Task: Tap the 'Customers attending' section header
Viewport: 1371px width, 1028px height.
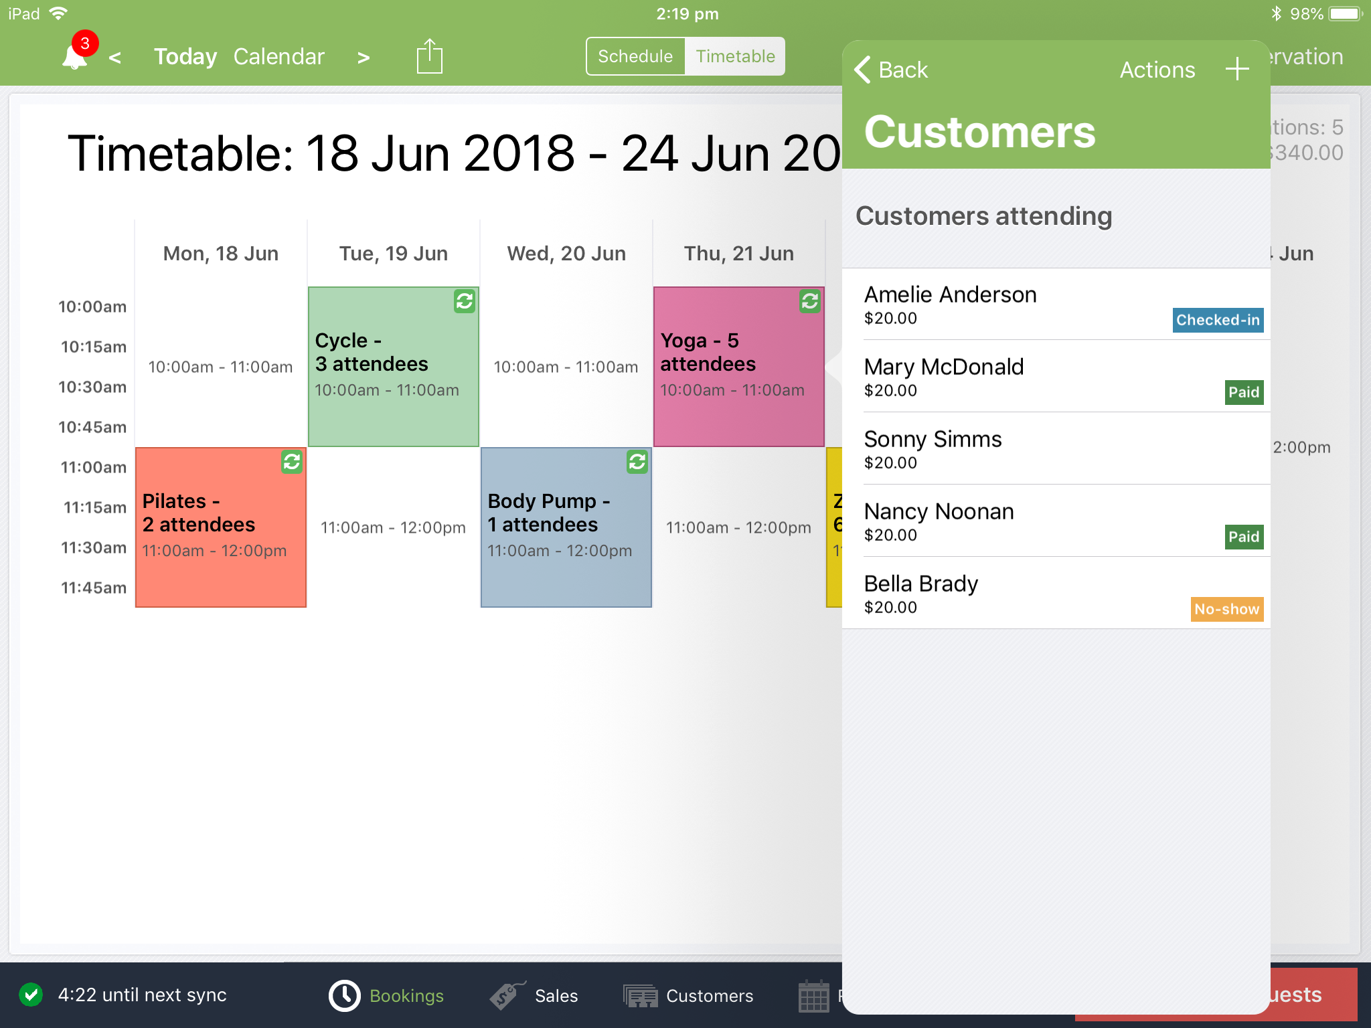Action: coord(984,216)
